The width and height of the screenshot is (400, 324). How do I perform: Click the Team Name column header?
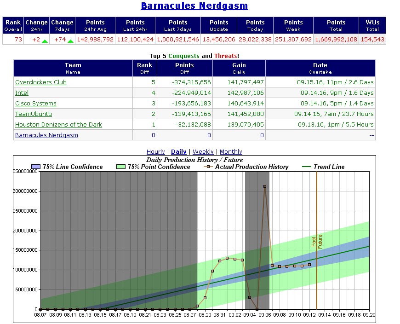point(73,68)
